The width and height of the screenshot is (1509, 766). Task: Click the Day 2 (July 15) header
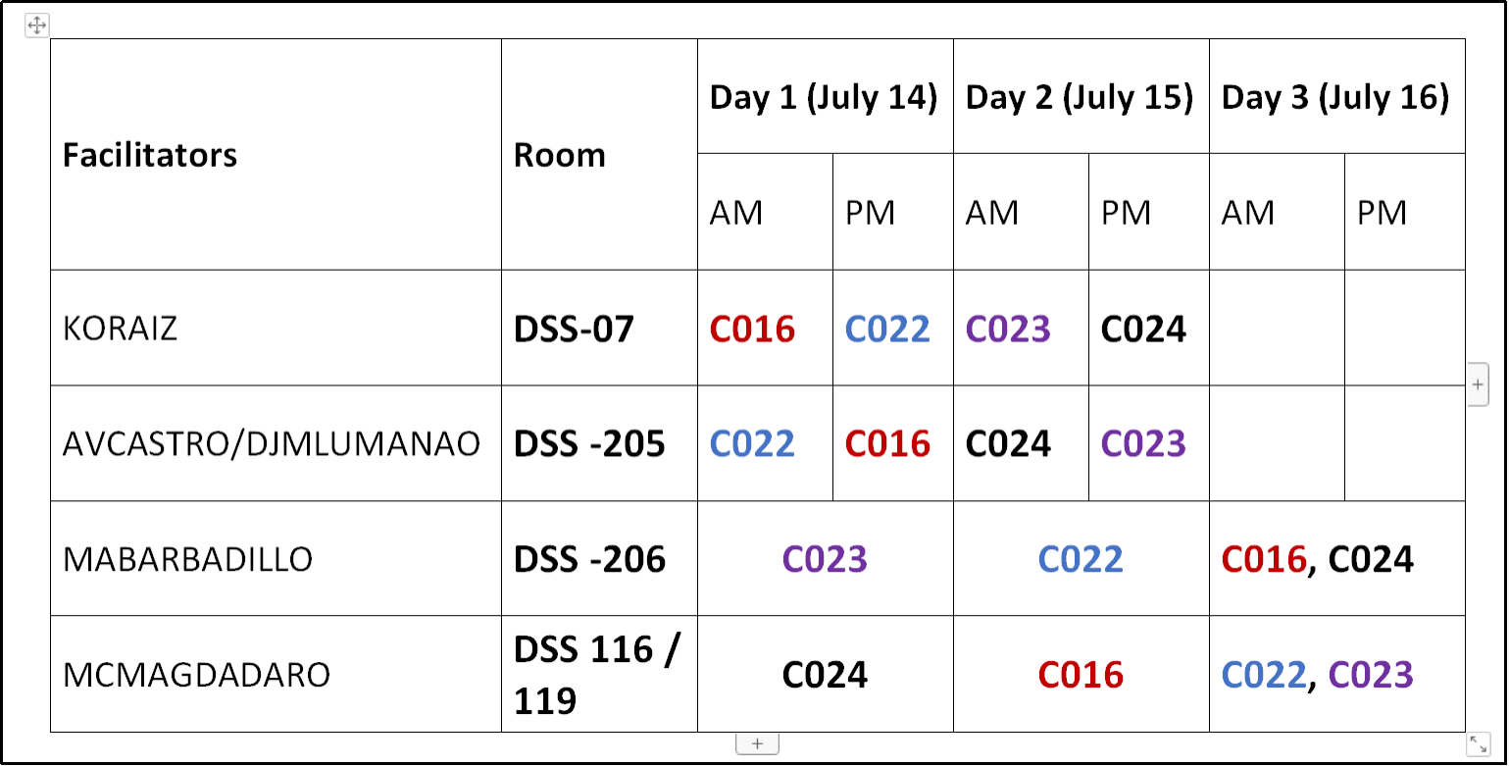(x=1080, y=97)
